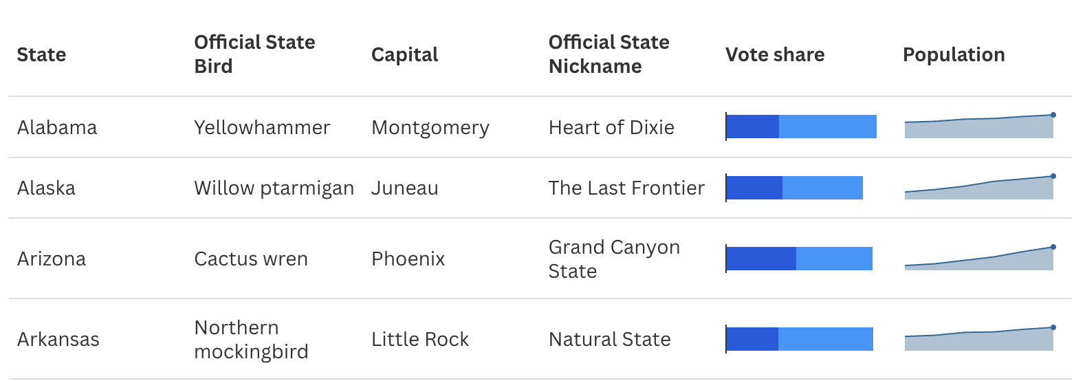Click the Willow ptarmigan cell

pos(274,188)
